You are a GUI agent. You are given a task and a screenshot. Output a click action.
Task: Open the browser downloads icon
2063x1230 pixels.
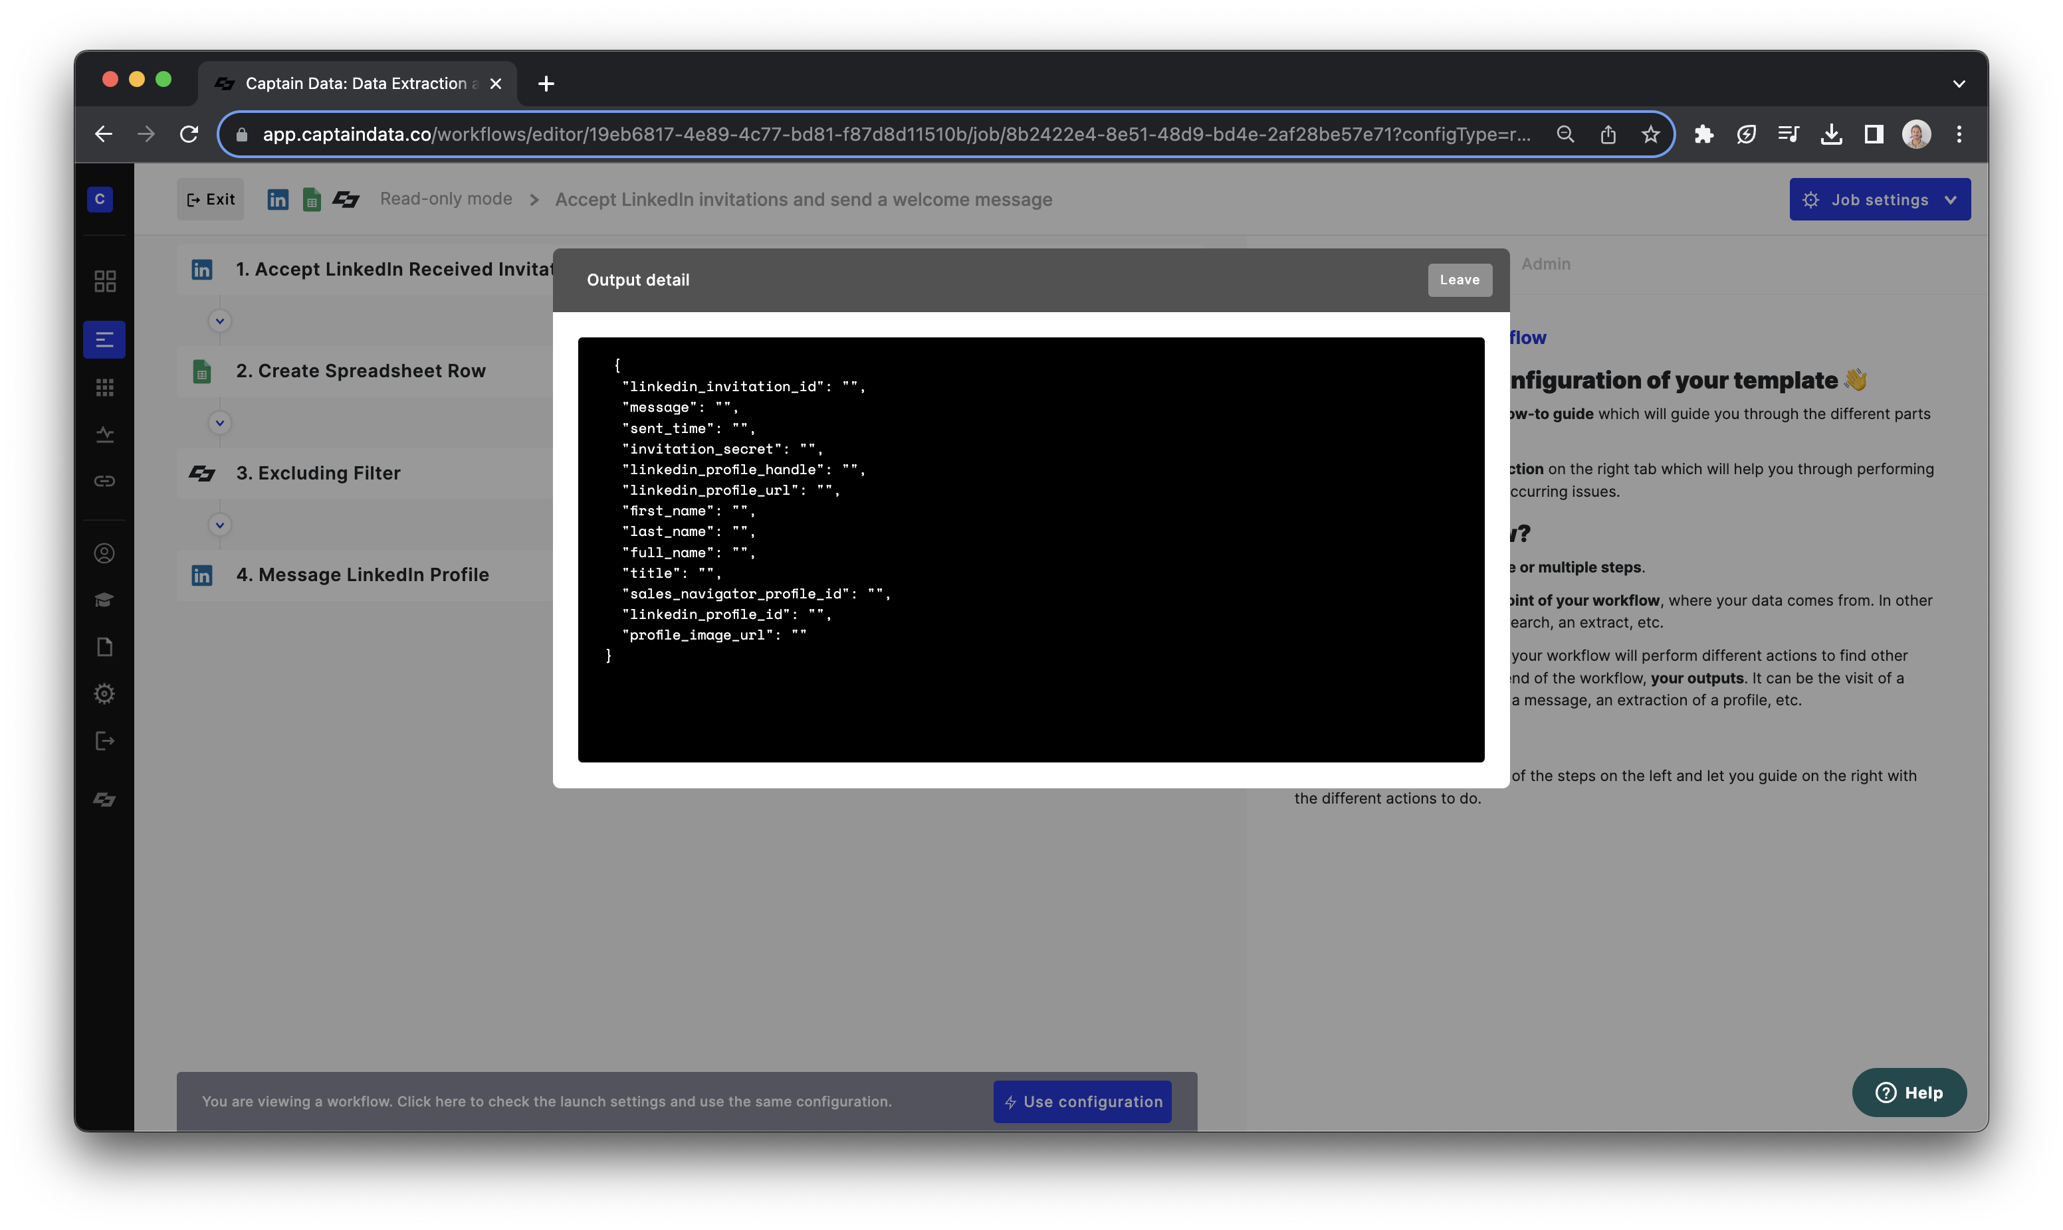1831,134
